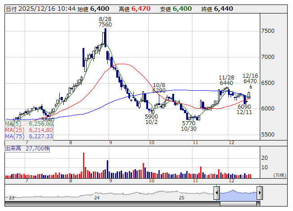Click year 23 in the navigator overview
Viewport: 293px width, 211px height.
click(x=12, y=197)
